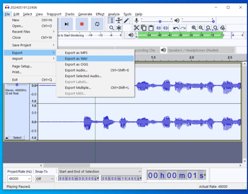Collapse track with the up-arrow button
This screenshot has width=248, height=194.
point(6,138)
